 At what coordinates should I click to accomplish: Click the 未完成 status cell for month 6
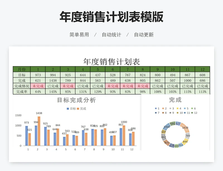(113, 86)
